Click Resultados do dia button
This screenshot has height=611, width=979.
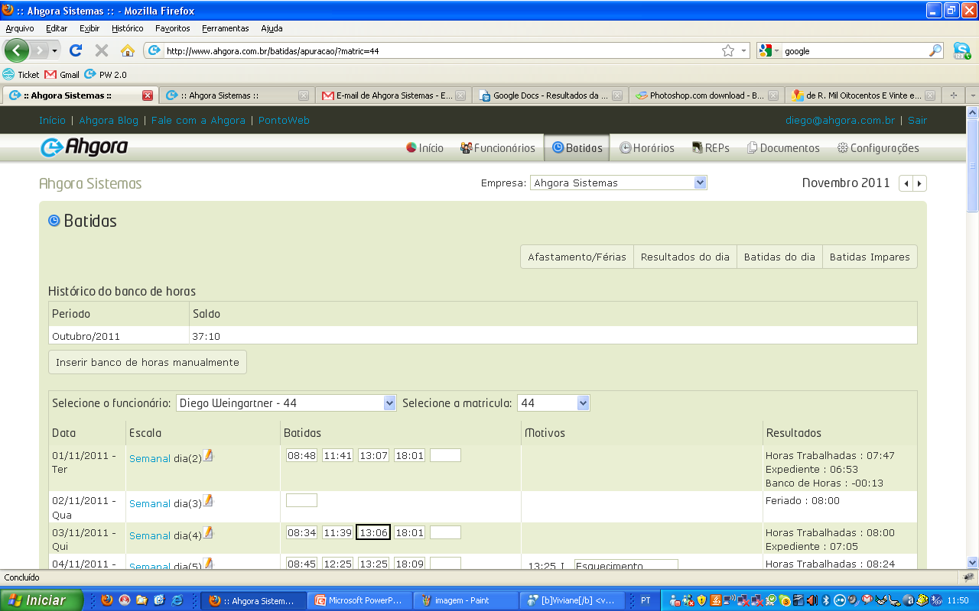tap(685, 257)
